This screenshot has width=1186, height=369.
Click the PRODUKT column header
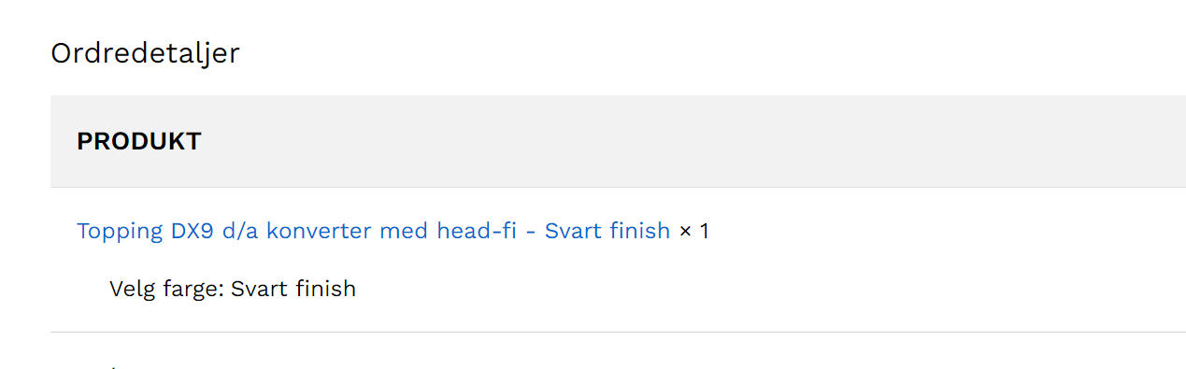click(x=139, y=142)
